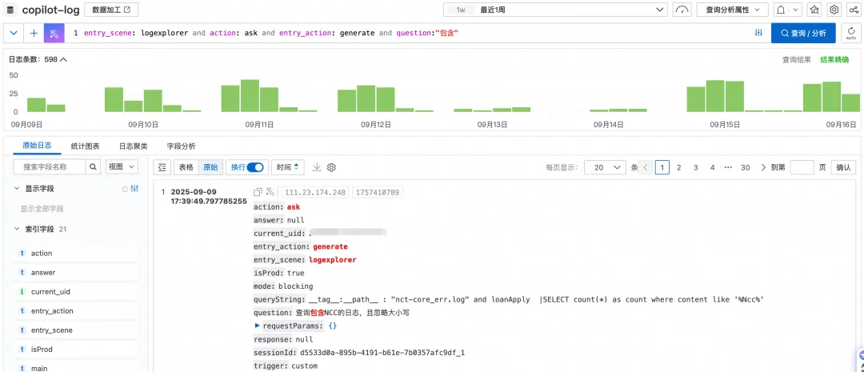Image resolution: width=864 pixels, height=372 pixels.
Task: Click the purple AI copilot wand icon
Action: [54, 33]
